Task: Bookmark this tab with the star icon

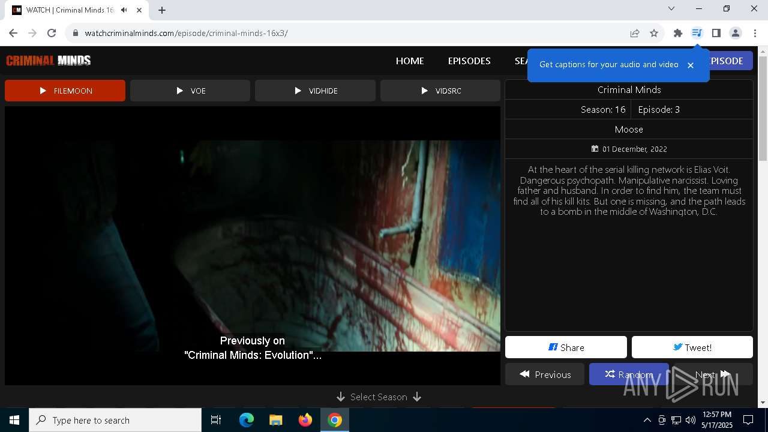Action: 654,33
